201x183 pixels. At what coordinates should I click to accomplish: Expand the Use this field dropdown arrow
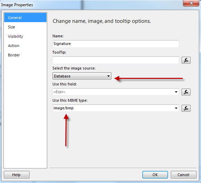pos(176,92)
